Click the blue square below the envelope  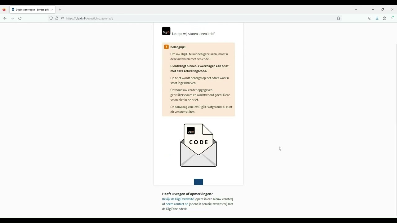[198, 182]
